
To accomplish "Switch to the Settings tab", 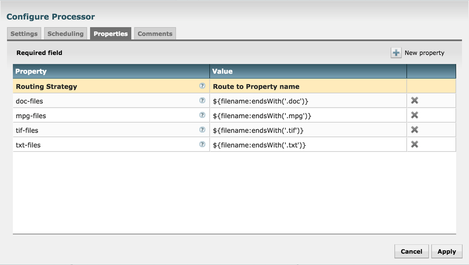I will click(24, 34).
